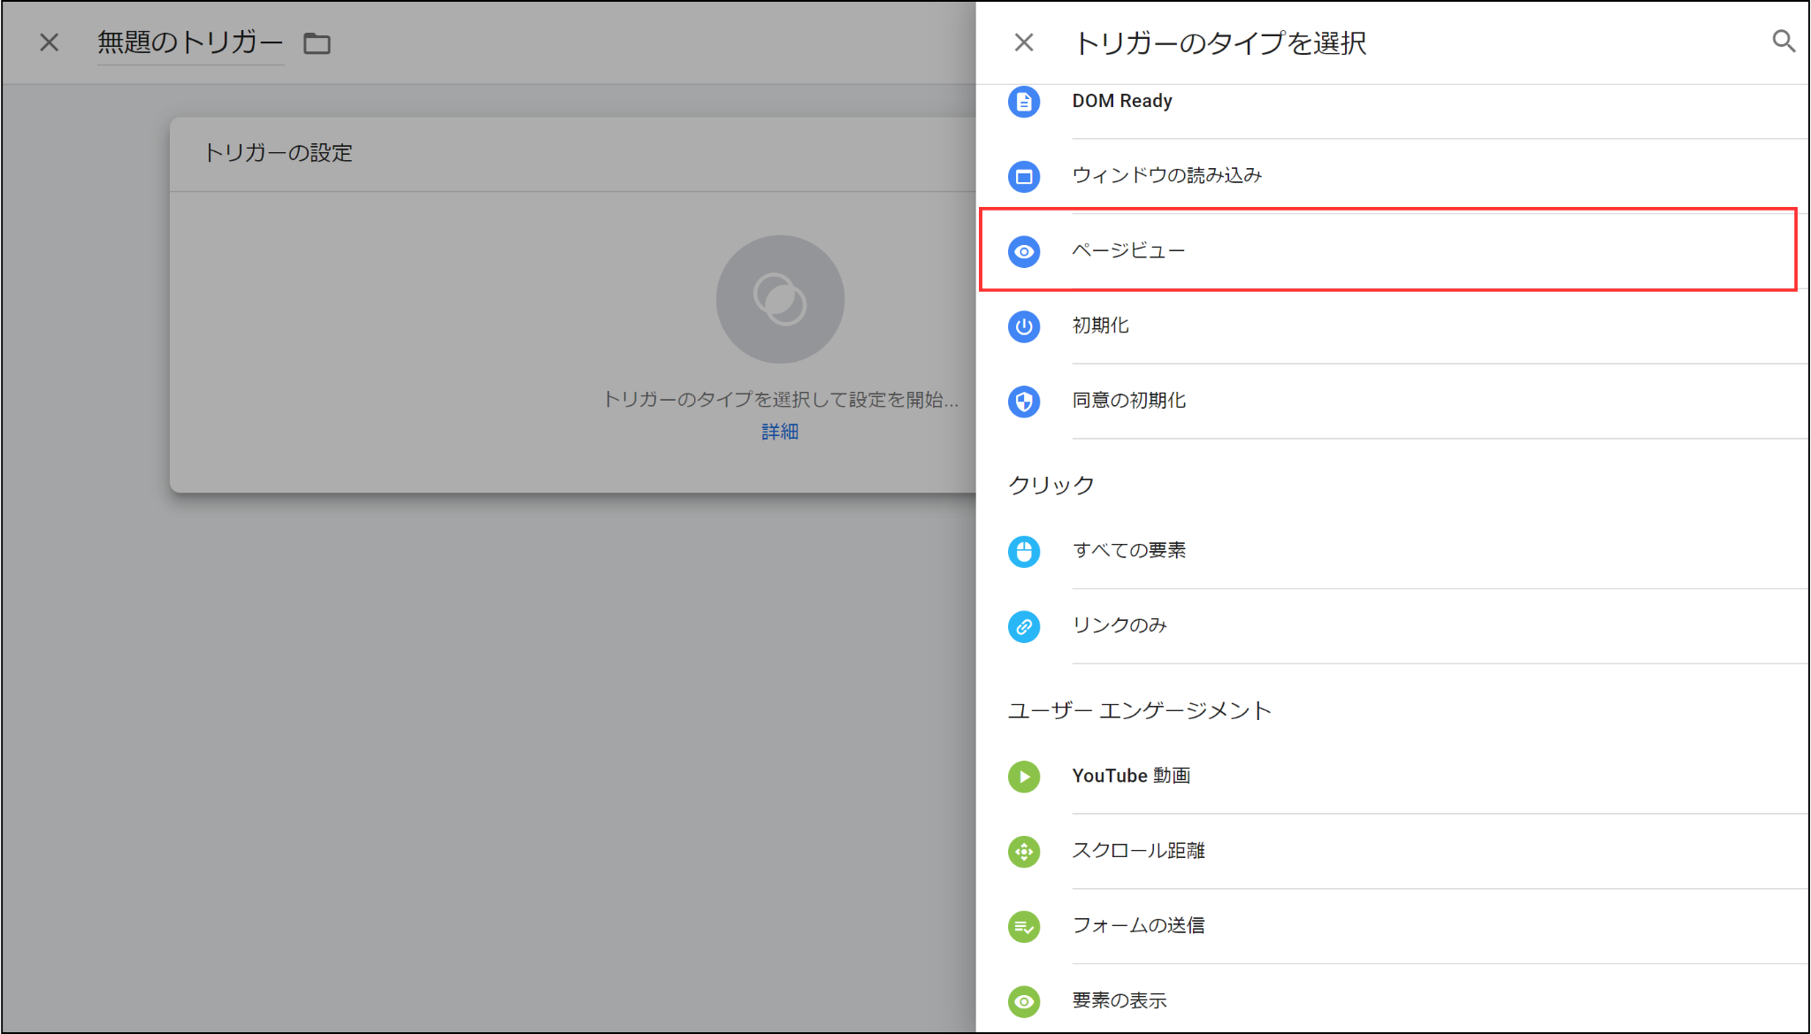Viewport: 1811px width, 1034px height.
Task: Choose the 初期化 trigger type
Action: tap(1392, 326)
